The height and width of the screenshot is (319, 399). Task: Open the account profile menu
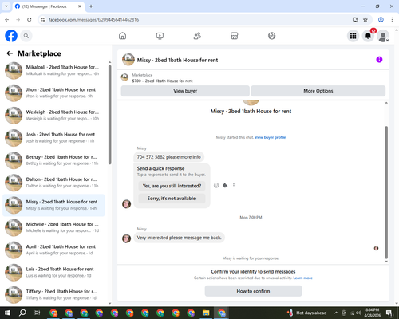pos(383,36)
